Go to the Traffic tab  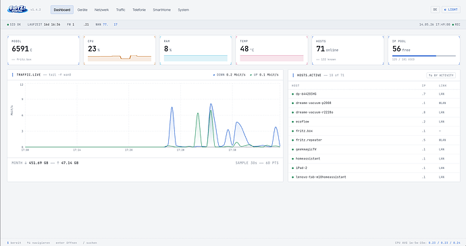(x=121, y=10)
